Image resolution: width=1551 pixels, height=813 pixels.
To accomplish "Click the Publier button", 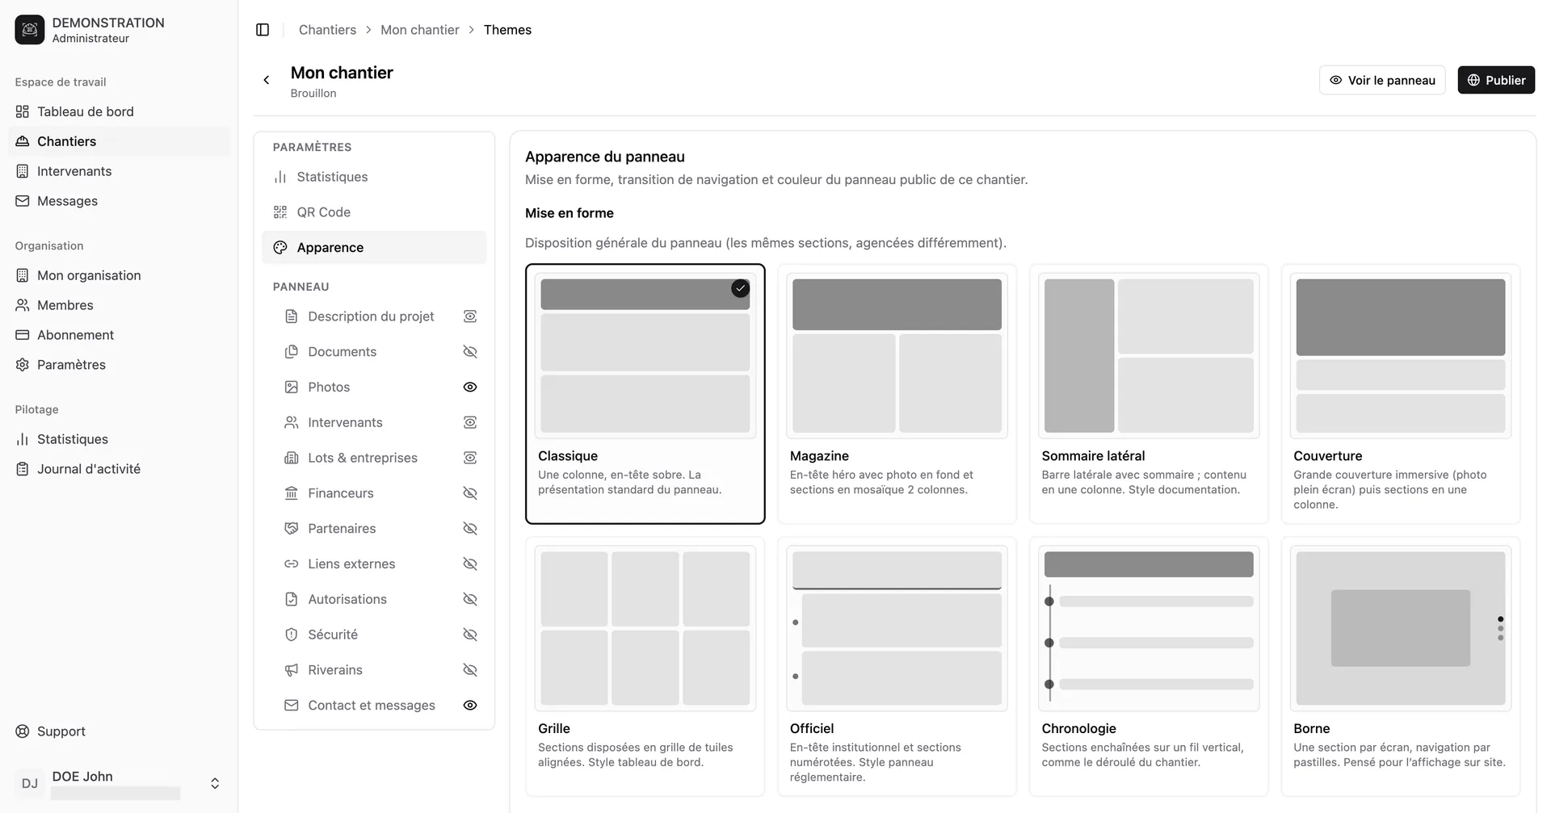I will (1496, 80).
